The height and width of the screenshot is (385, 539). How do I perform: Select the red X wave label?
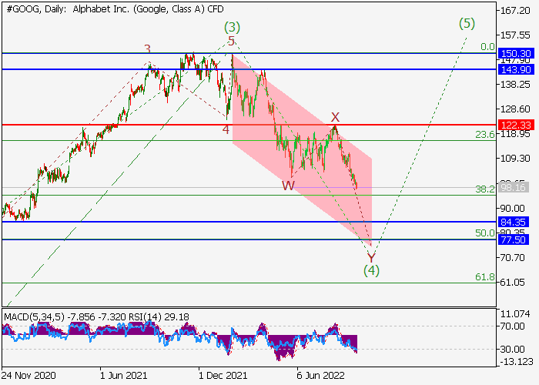coord(335,117)
